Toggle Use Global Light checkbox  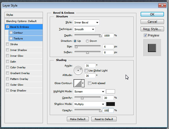coord(86,70)
